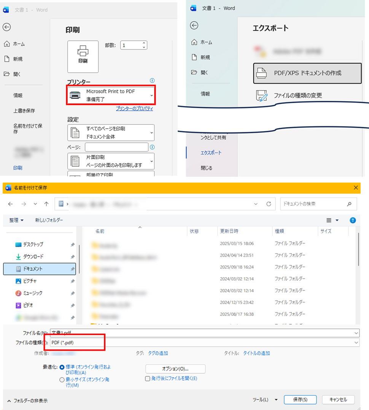The image size is (369, 410).
Task: Select 名前を付けて保存 in the Print sidebar
Action: point(28,129)
